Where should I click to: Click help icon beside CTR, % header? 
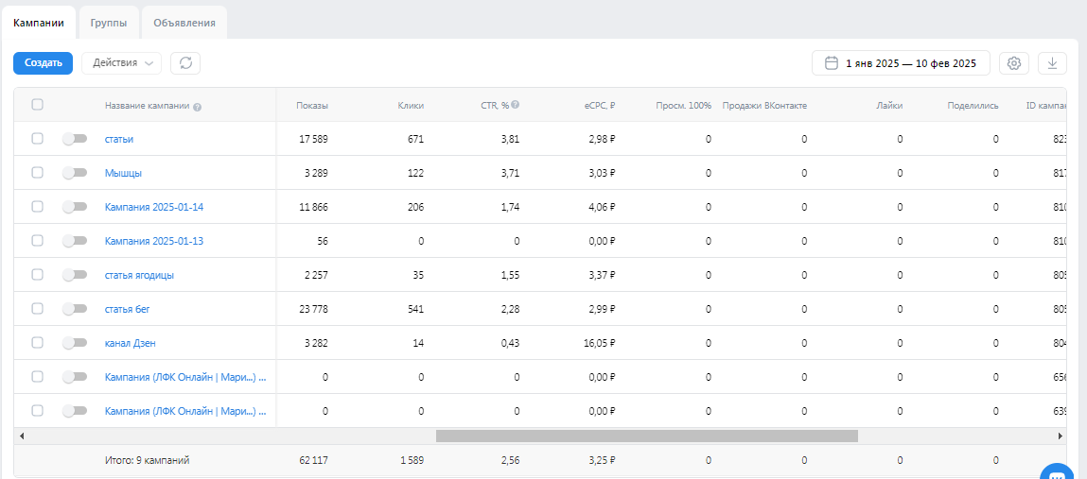coord(516,106)
